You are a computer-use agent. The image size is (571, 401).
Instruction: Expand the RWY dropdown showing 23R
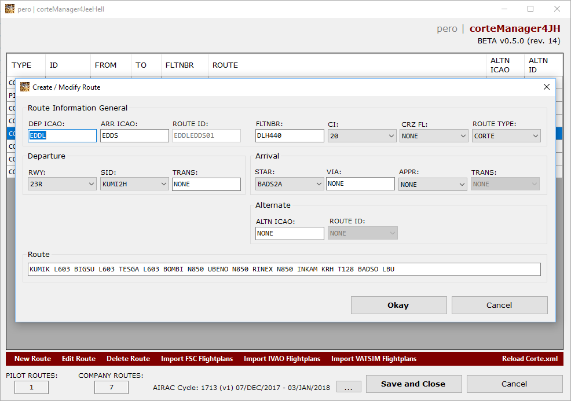[x=63, y=184]
